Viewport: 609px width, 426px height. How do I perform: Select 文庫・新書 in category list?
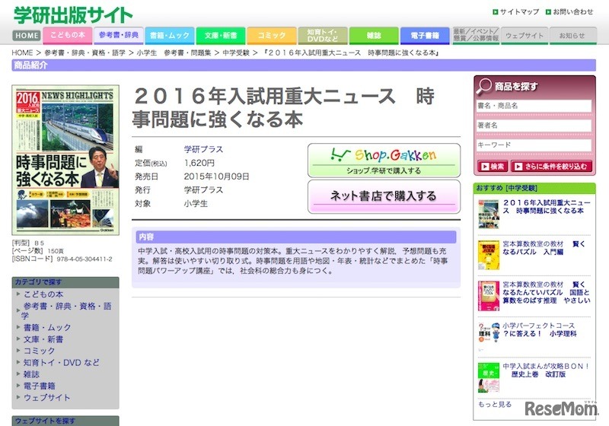coord(43,339)
